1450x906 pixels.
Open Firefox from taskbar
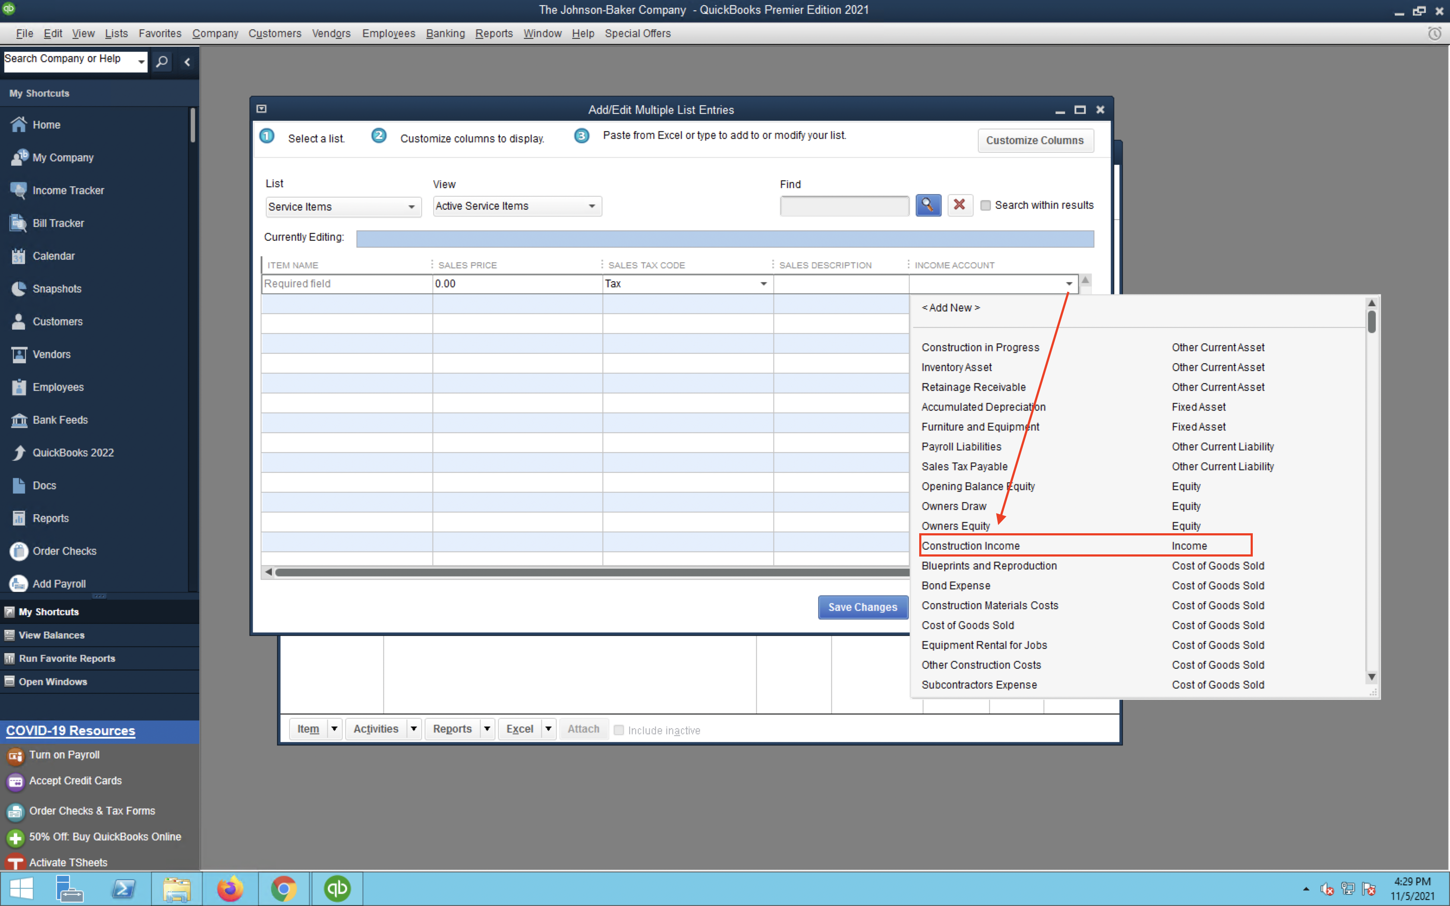pyautogui.click(x=230, y=889)
